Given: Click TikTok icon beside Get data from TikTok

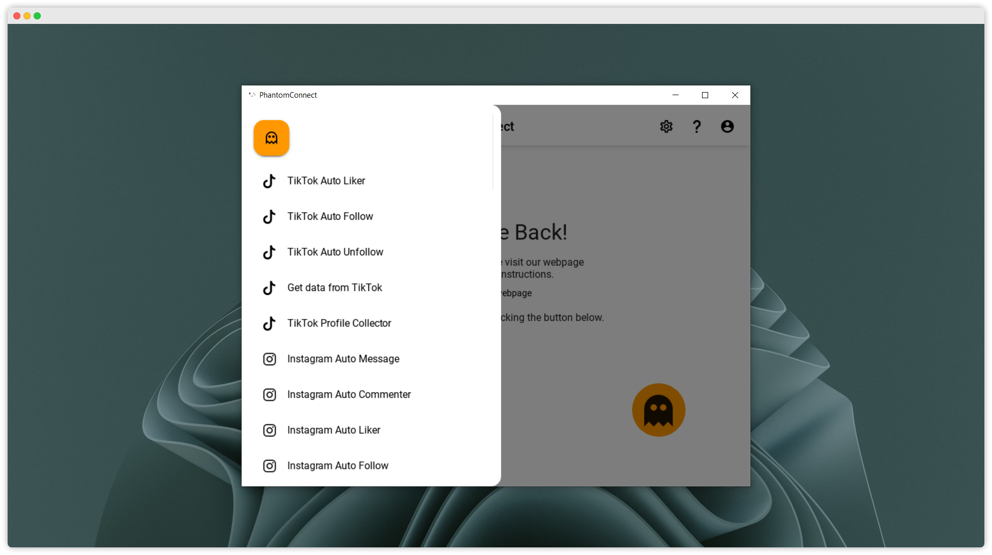Looking at the screenshot, I should pos(269,288).
